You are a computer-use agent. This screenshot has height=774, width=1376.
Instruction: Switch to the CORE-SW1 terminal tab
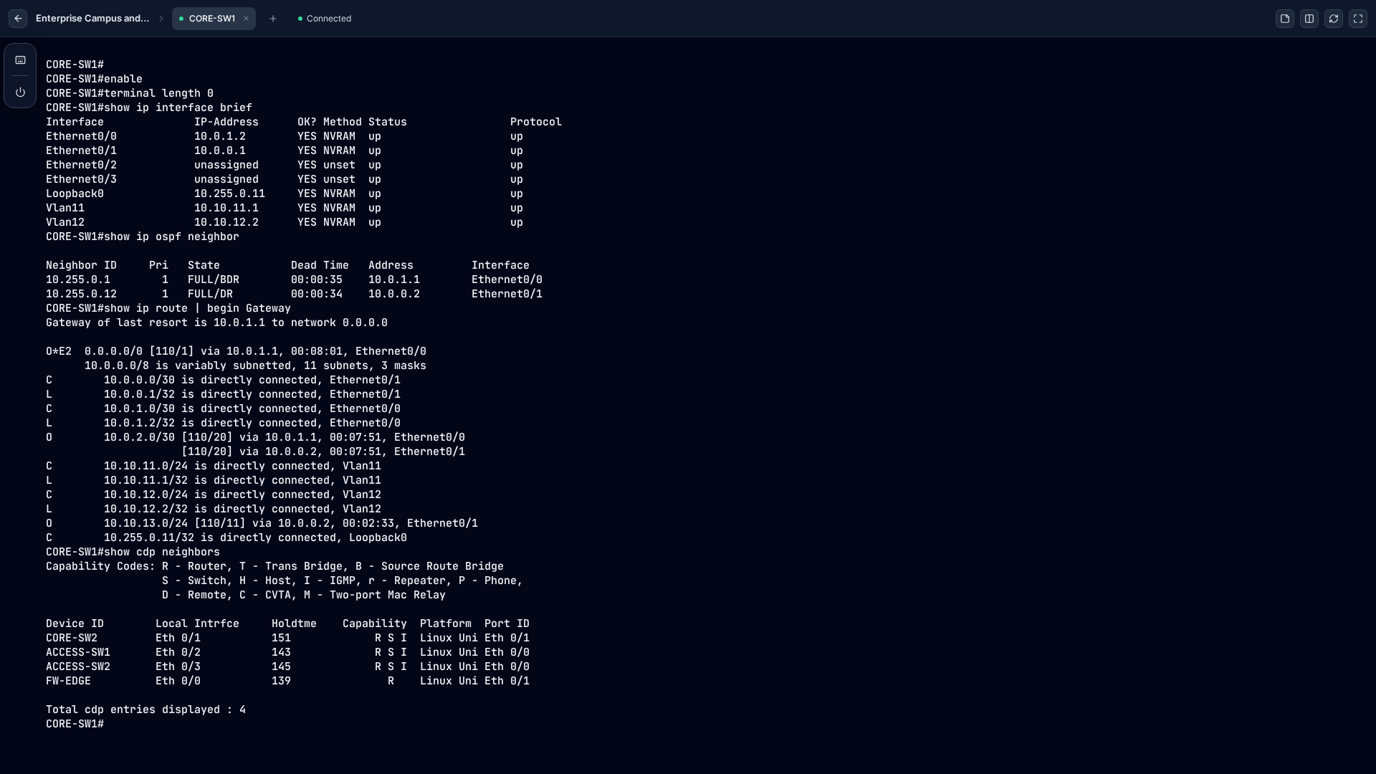[212, 19]
